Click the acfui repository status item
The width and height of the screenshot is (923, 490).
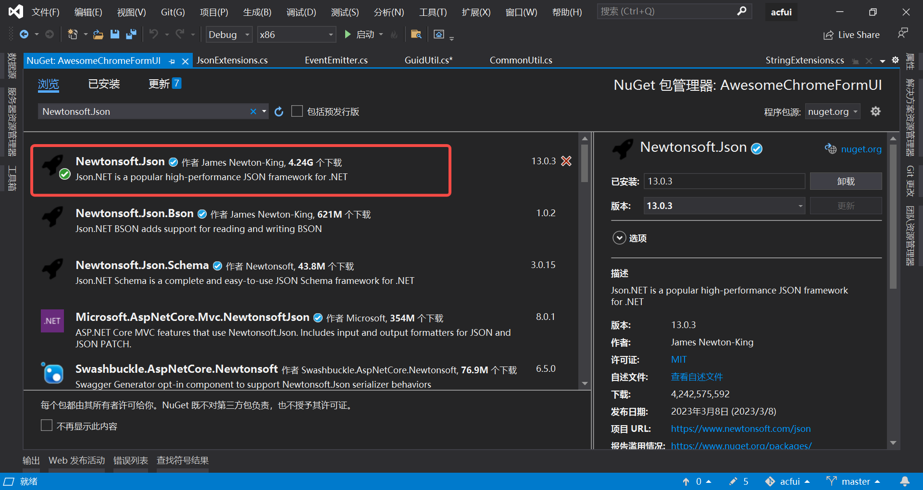pos(787,481)
